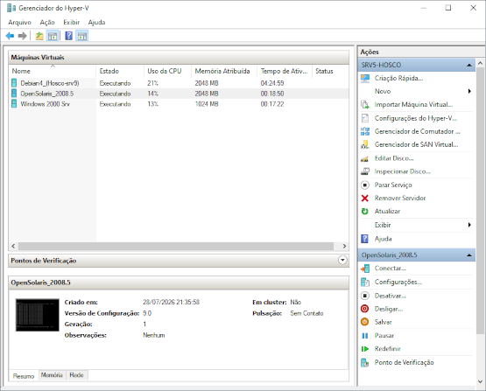Switch to the Memória tab
Screen dimensions: 486x391
click(x=52, y=375)
